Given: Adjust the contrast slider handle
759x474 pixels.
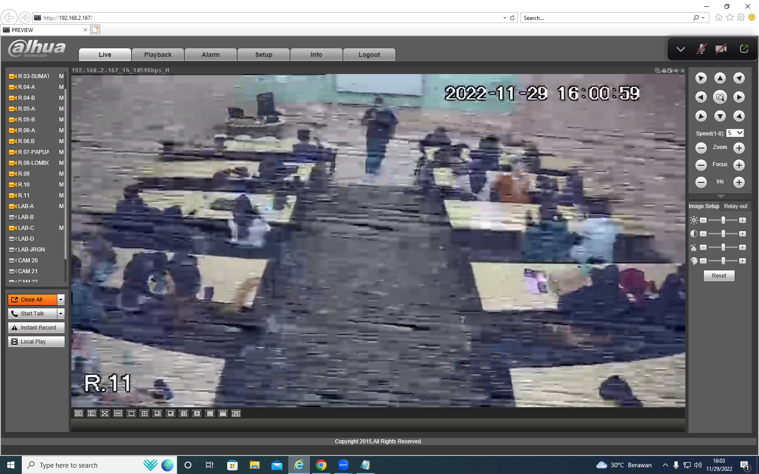Looking at the screenshot, I should click(723, 234).
